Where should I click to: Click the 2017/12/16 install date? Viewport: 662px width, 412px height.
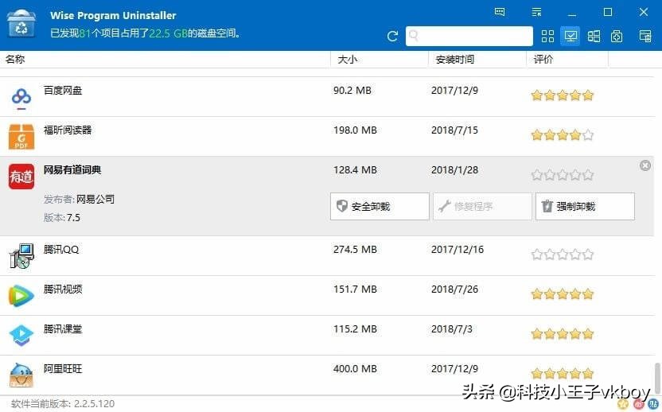458,250
